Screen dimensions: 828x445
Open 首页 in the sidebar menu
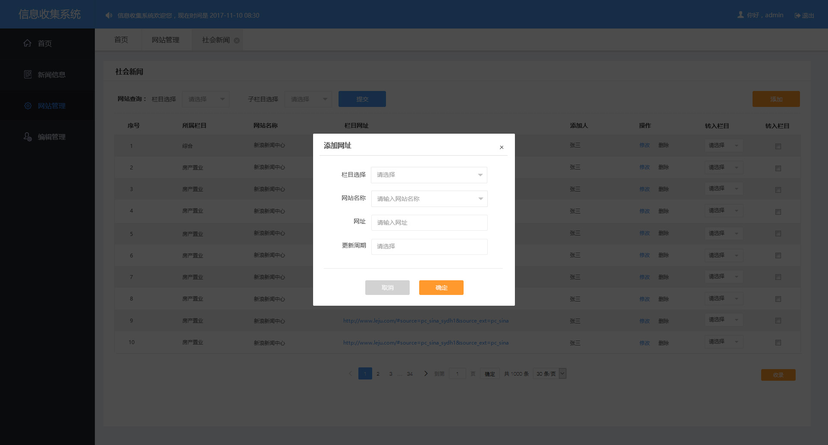click(47, 43)
